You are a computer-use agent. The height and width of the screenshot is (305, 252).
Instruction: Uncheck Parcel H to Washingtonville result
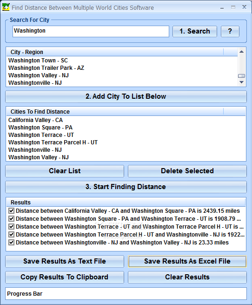point(11,235)
